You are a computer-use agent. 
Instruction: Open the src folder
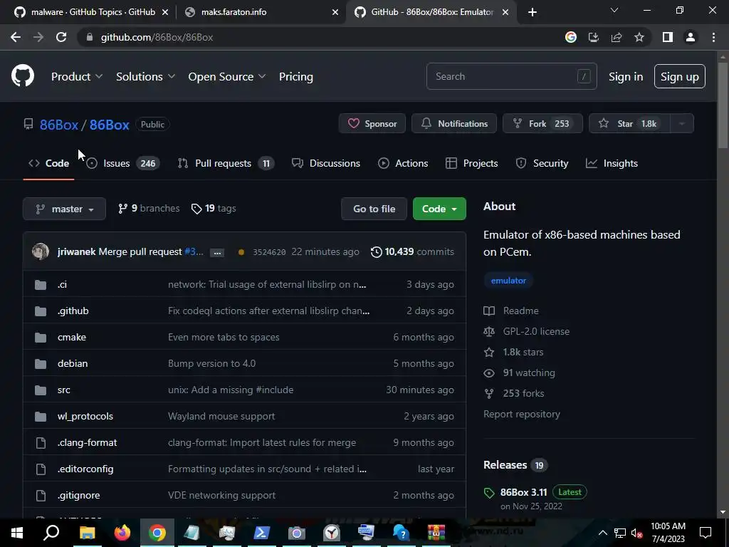click(63, 390)
